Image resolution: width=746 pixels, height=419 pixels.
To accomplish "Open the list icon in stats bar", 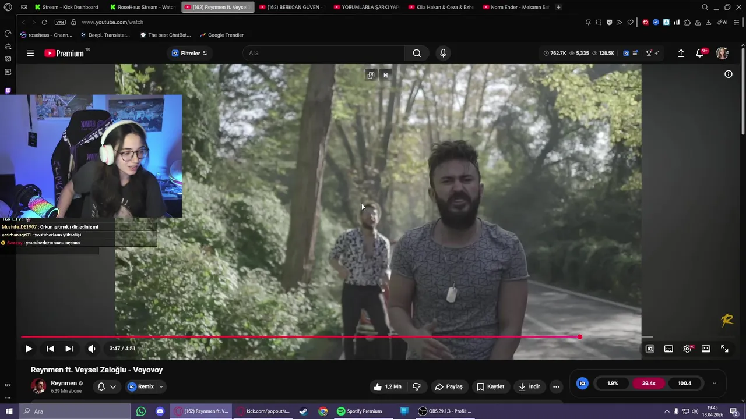I will (x=635, y=53).
